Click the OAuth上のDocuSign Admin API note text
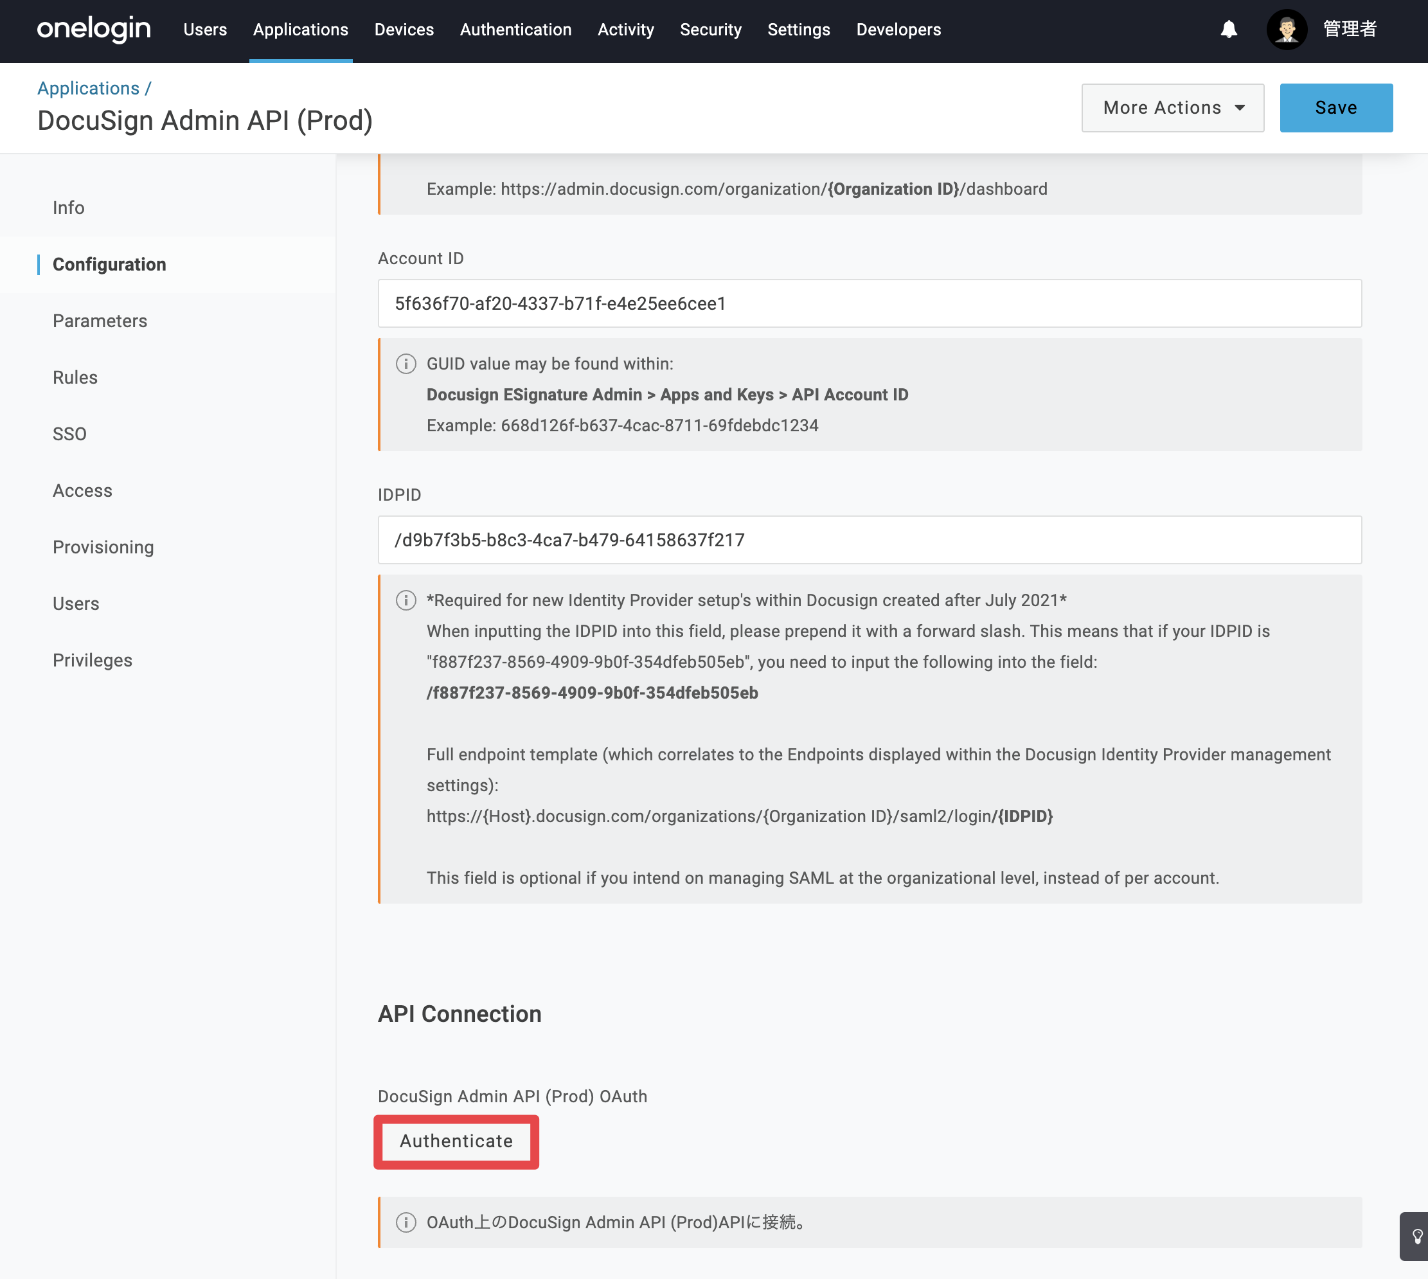This screenshot has height=1279, width=1428. (x=616, y=1222)
